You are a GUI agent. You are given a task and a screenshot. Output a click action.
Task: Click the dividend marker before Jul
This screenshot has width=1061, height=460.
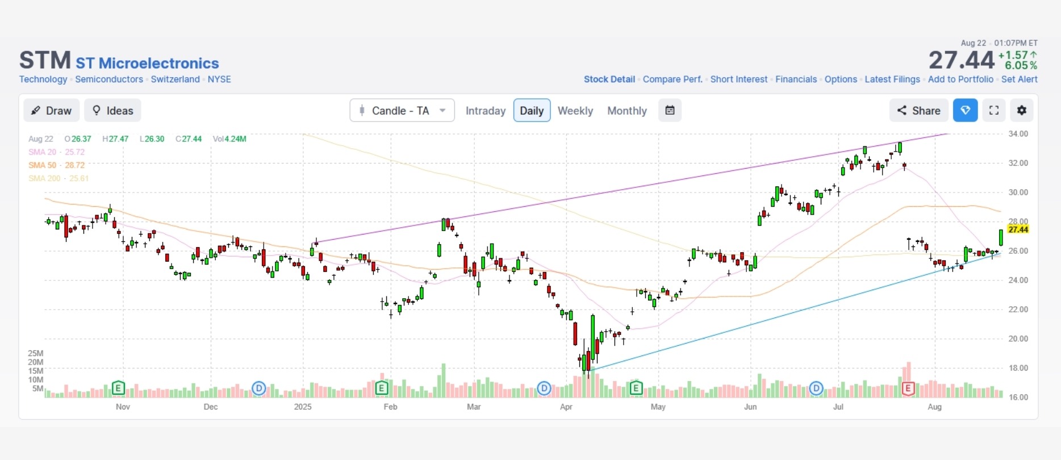pos(816,388)
